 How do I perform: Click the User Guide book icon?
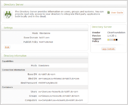point(109,13)
